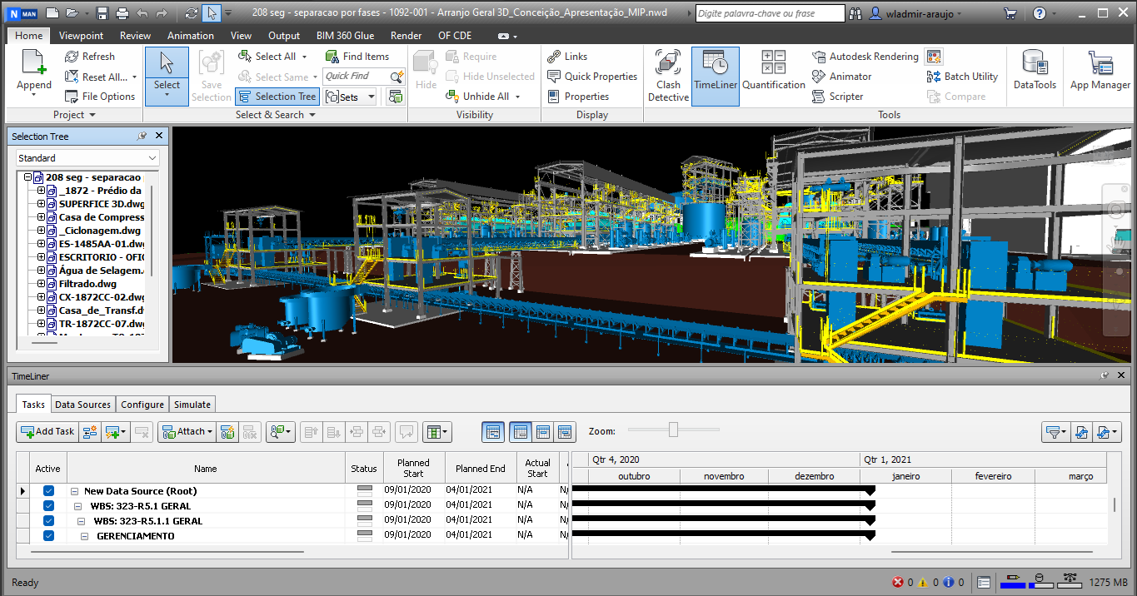
Task: Uncheck Active box for GERENCIAMENTO task
Action: 48,536
